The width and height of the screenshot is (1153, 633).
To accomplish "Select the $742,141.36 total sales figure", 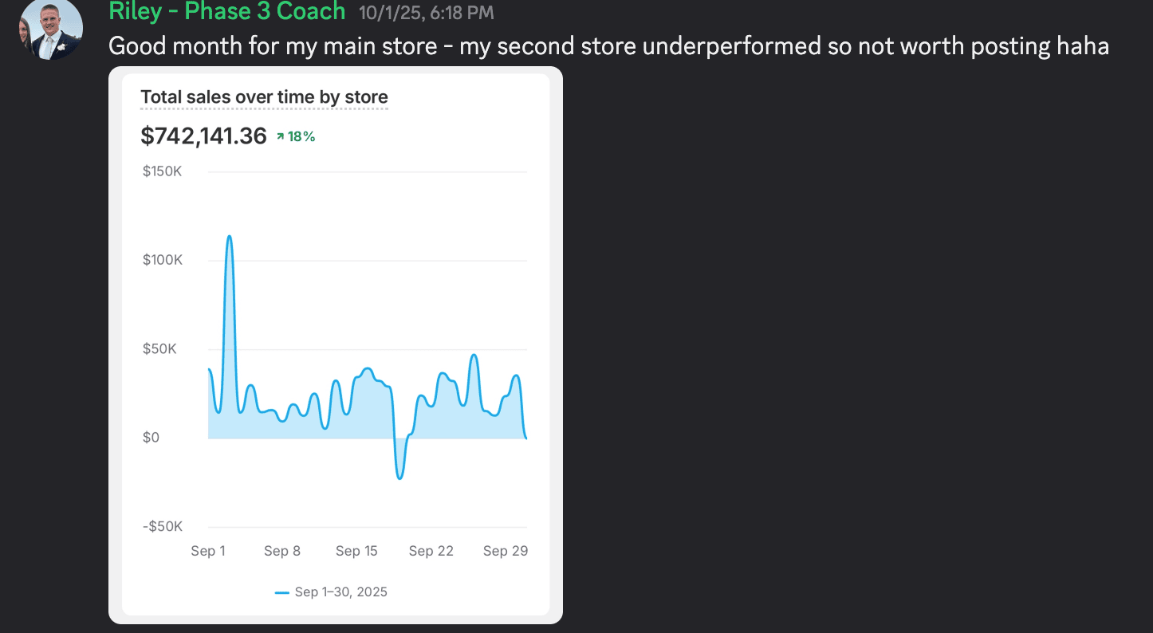I will point(203,136).
